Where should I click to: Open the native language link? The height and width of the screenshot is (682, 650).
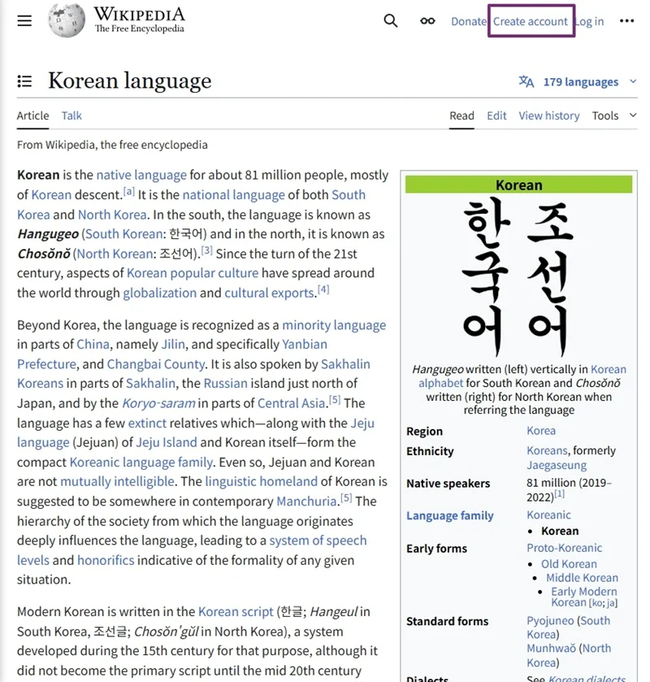(x=141, y=175)
